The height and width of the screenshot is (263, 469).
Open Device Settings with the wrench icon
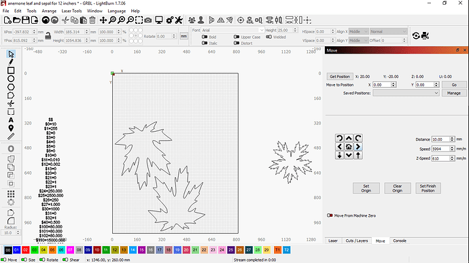point(179,20)
